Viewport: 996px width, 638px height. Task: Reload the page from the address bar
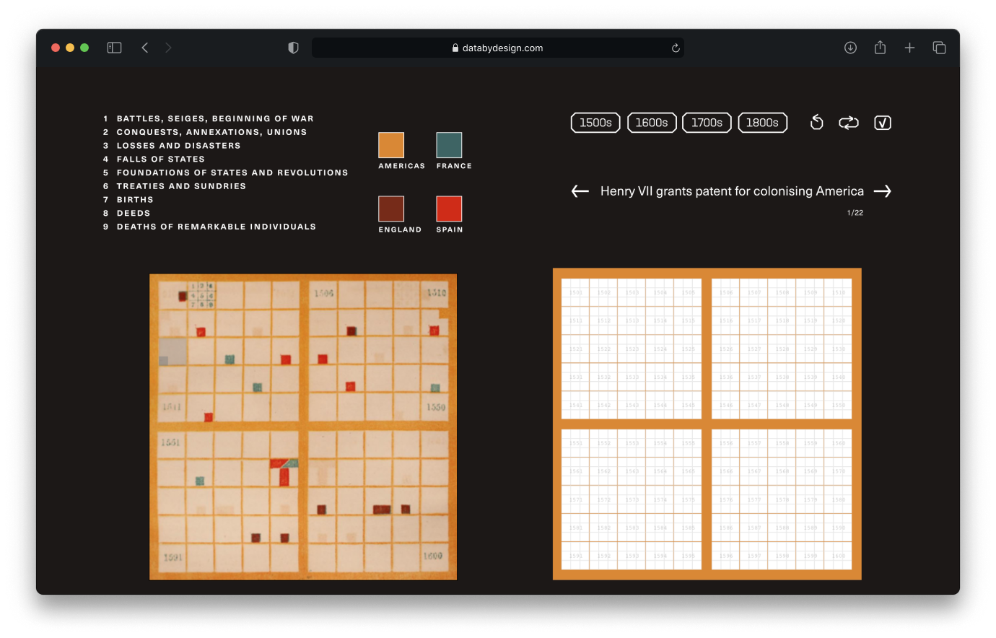tap(676, 48)
